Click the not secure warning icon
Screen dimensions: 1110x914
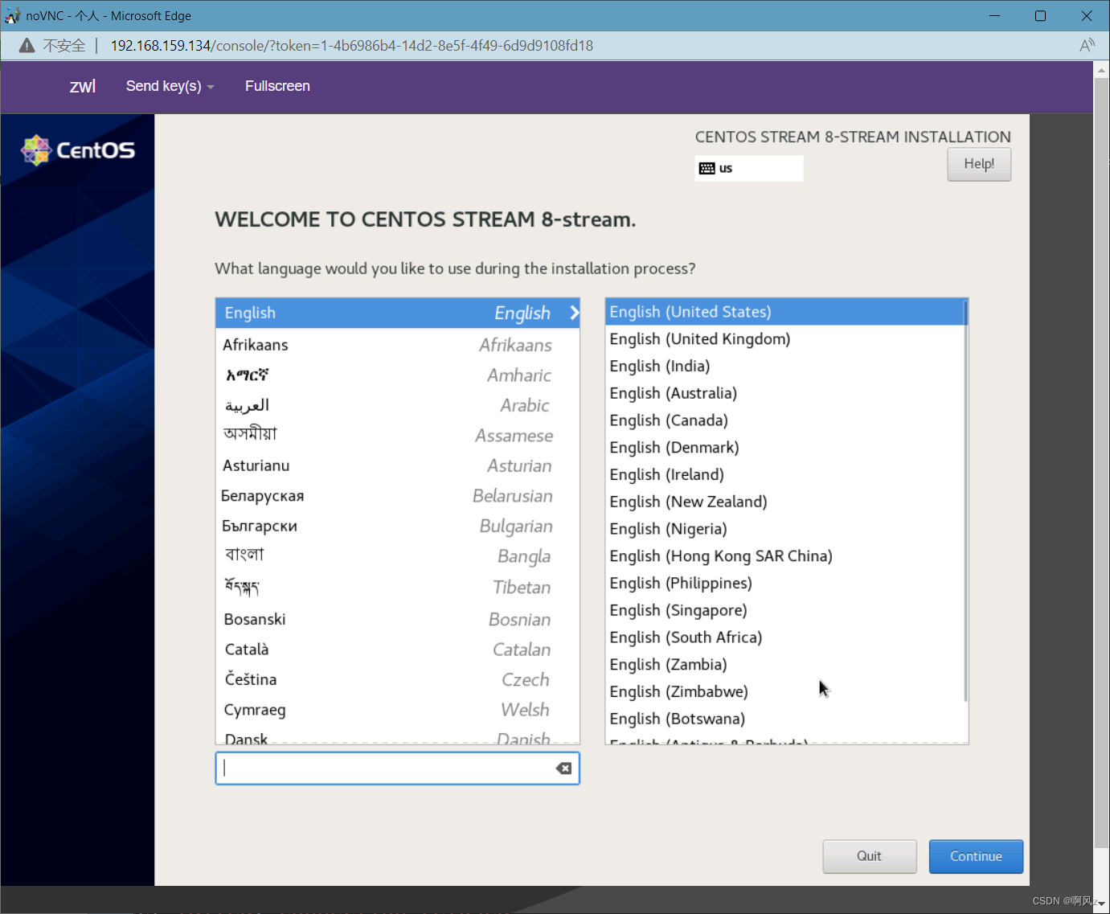[x=27, y=46]
